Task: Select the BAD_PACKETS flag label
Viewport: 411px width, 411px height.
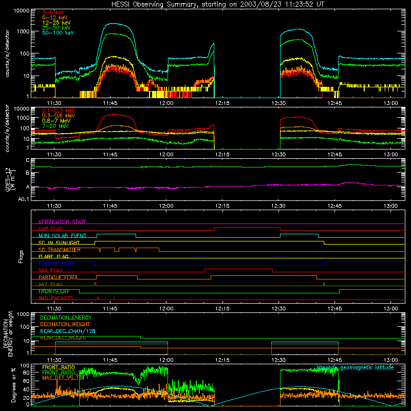Action: (x=56, y=298)
